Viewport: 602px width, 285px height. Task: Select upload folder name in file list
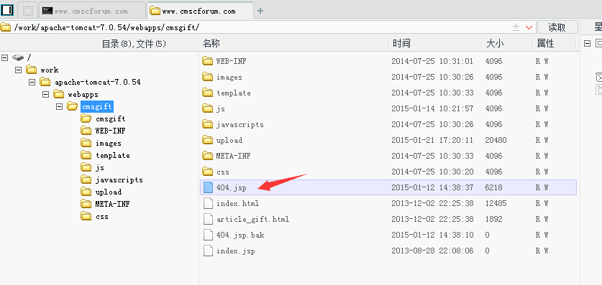(229, 140)
